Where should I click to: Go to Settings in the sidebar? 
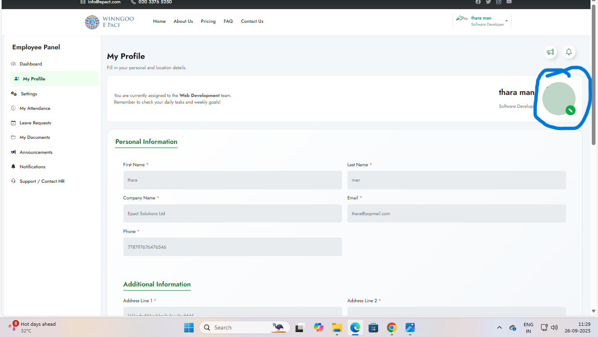(29, 94)
